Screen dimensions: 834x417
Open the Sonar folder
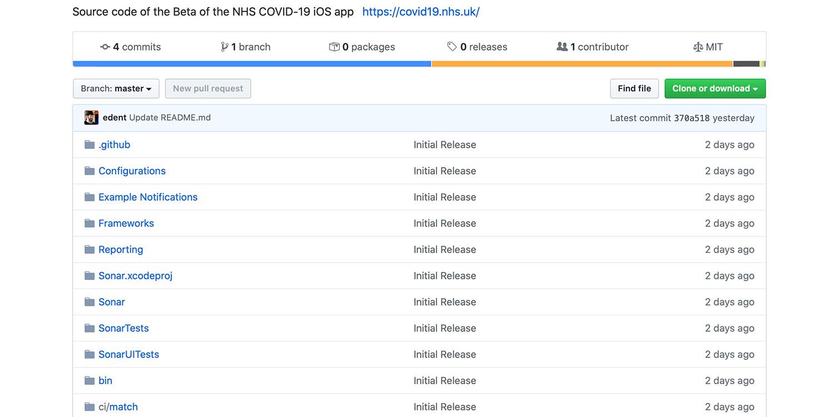click(x=112, y=302)
